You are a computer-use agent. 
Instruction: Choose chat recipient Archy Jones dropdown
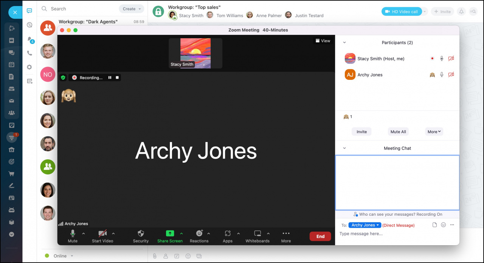(365, 225)
